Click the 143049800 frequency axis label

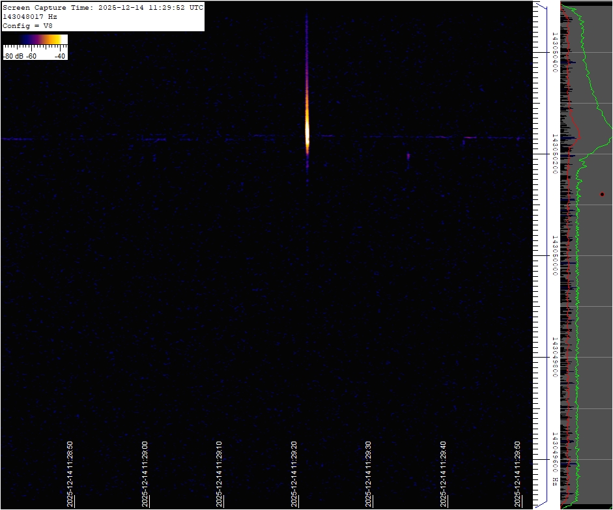(554, 357)
